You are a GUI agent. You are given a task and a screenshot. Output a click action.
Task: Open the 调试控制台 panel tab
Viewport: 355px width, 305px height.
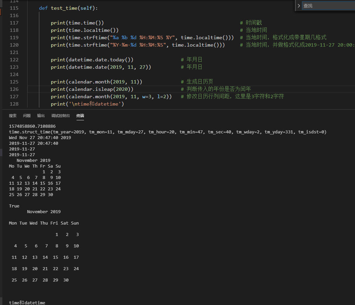[60, 116]
